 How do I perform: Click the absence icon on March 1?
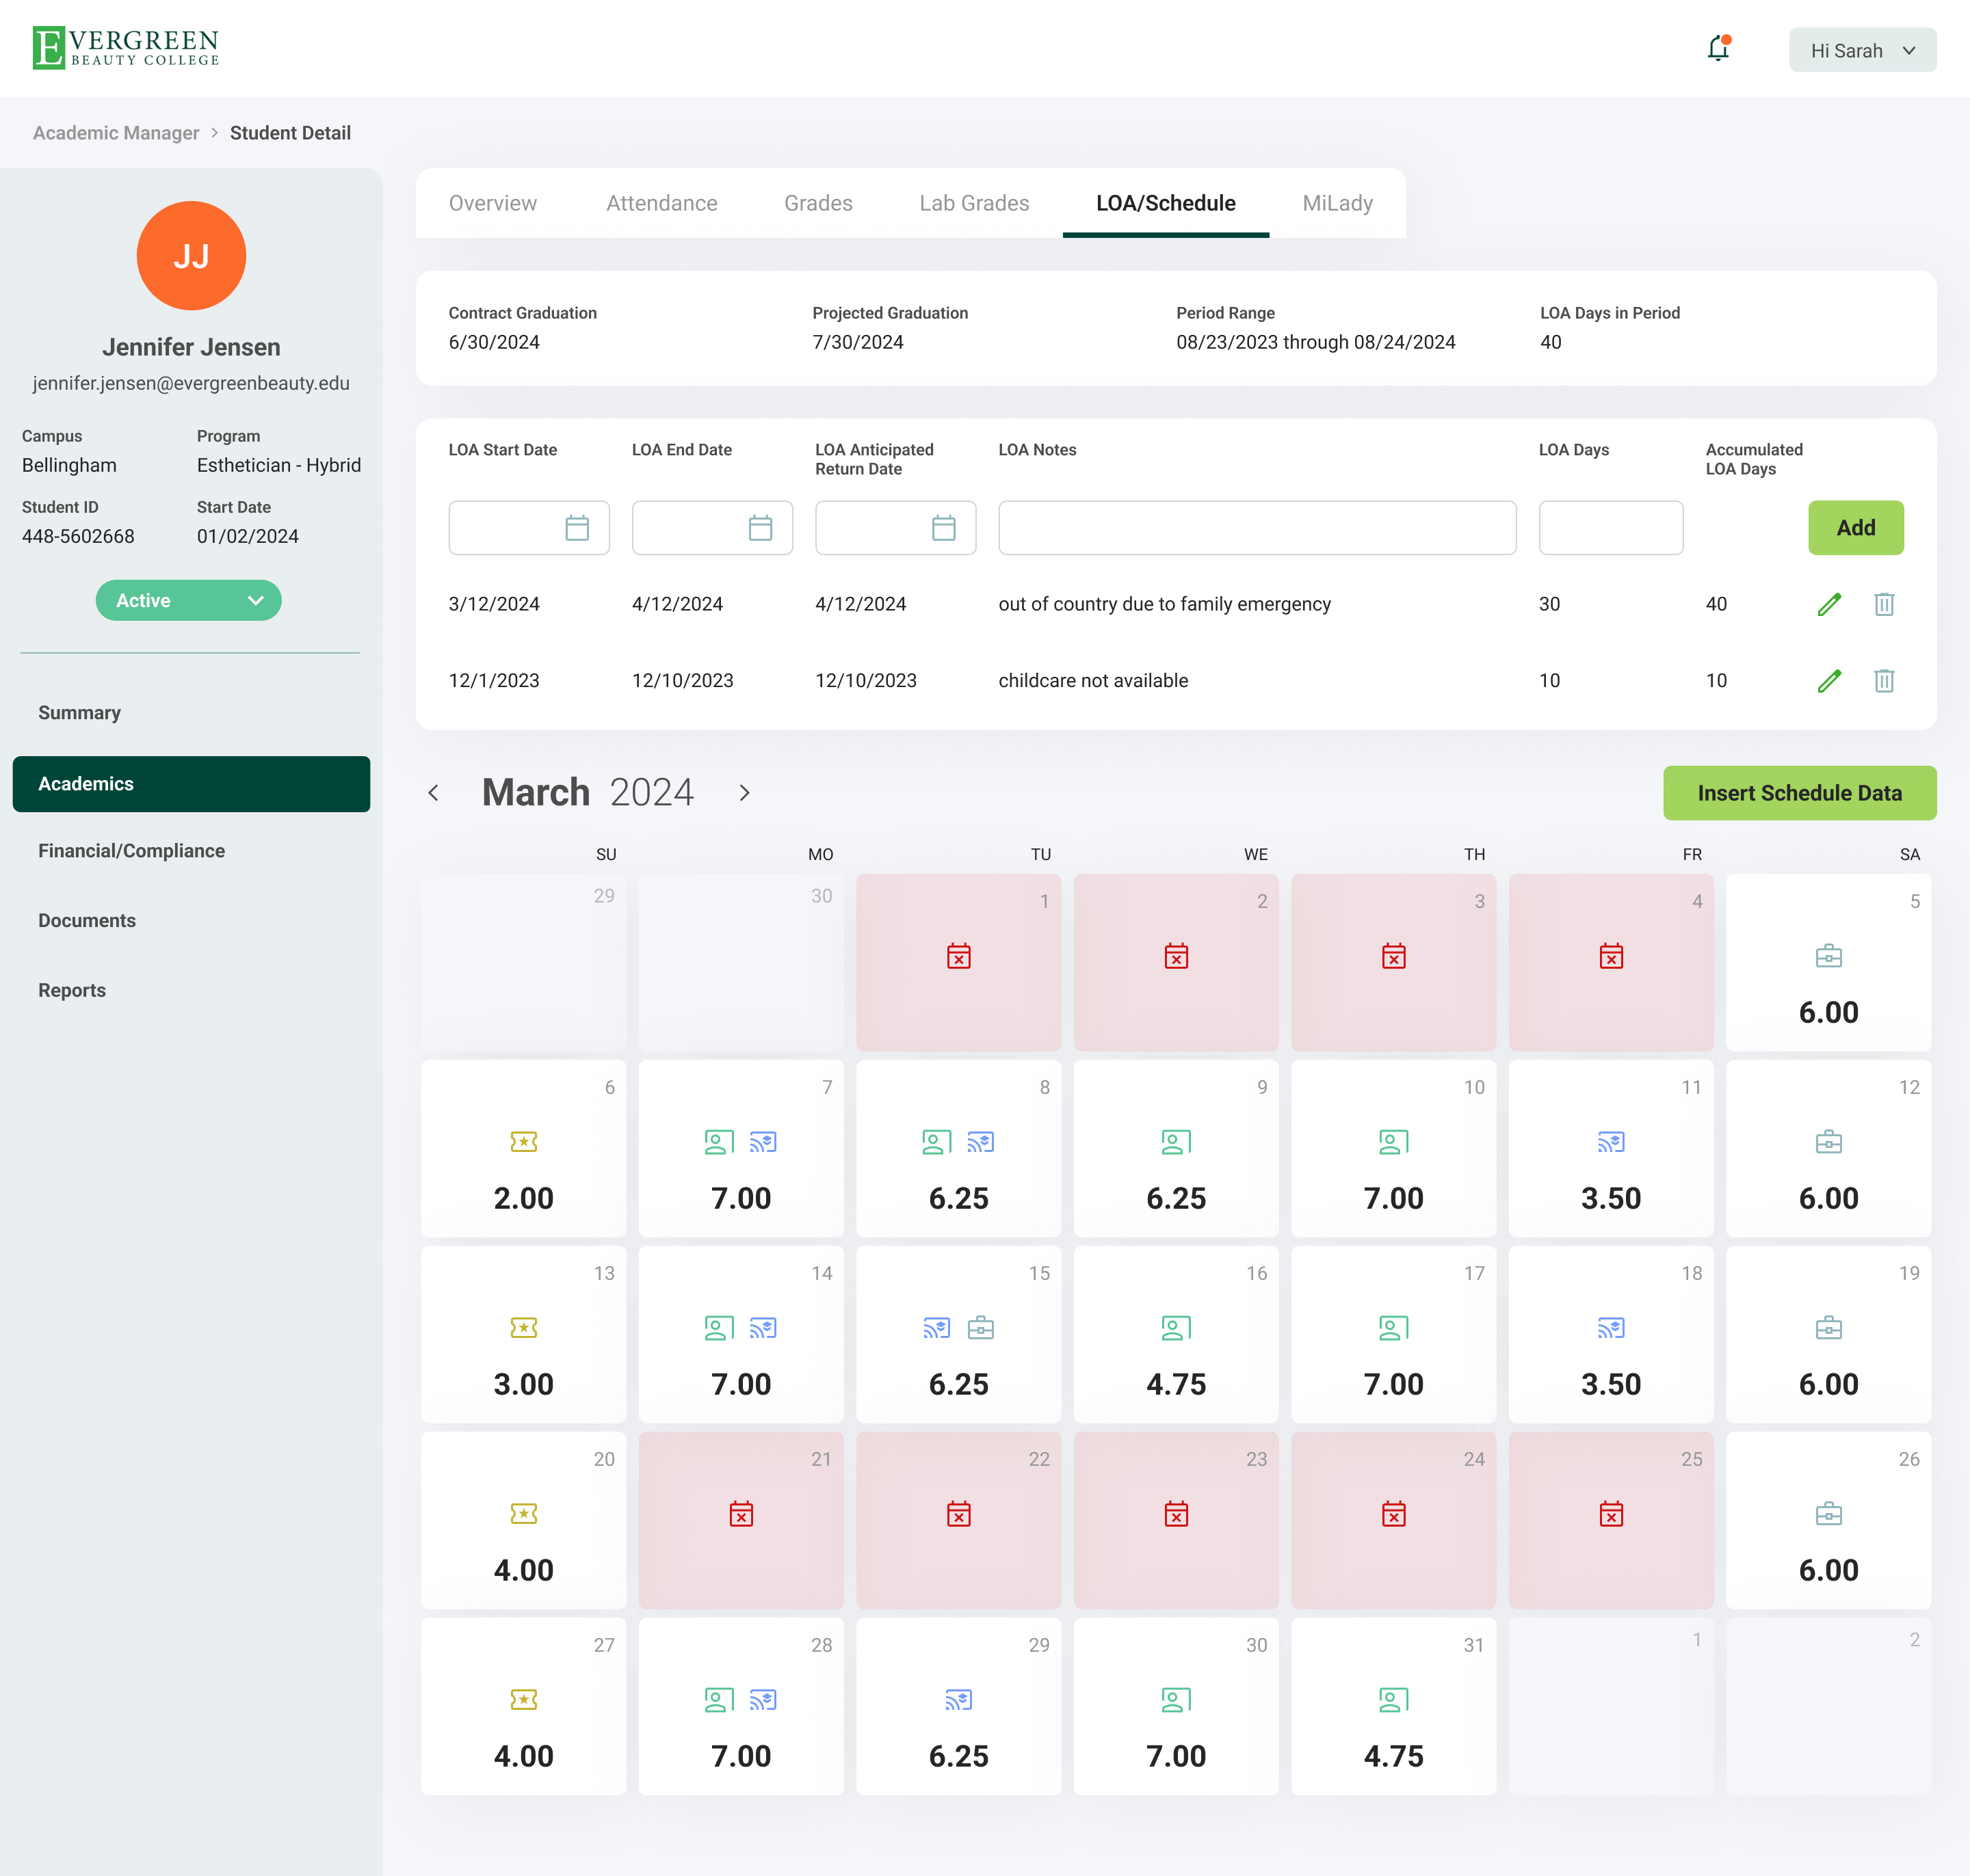click(958, 956)
